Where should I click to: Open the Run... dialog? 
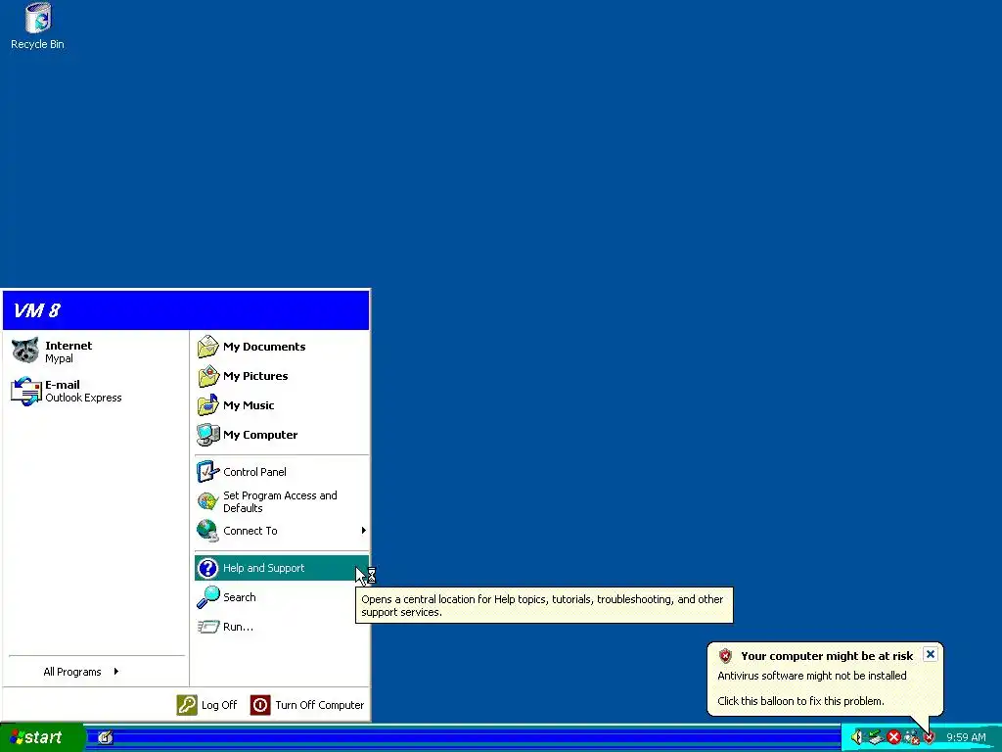[x=281, y=627]
